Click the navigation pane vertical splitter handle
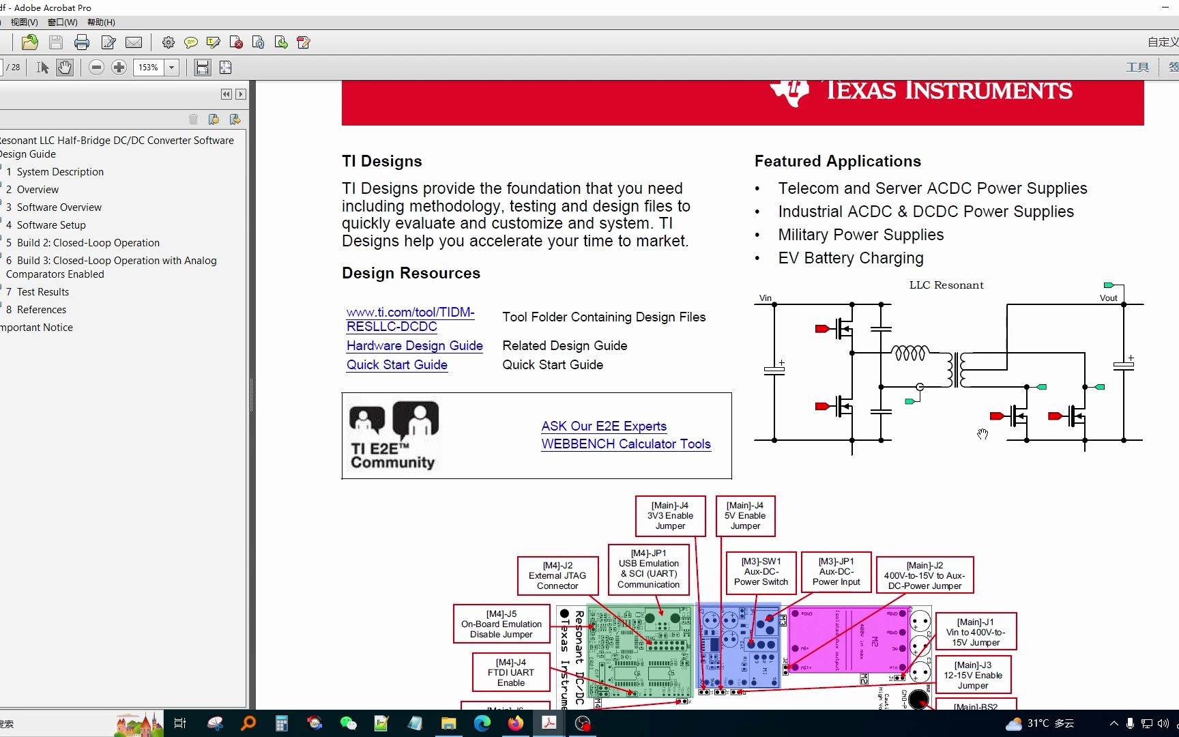 click(x=251, y=394)
